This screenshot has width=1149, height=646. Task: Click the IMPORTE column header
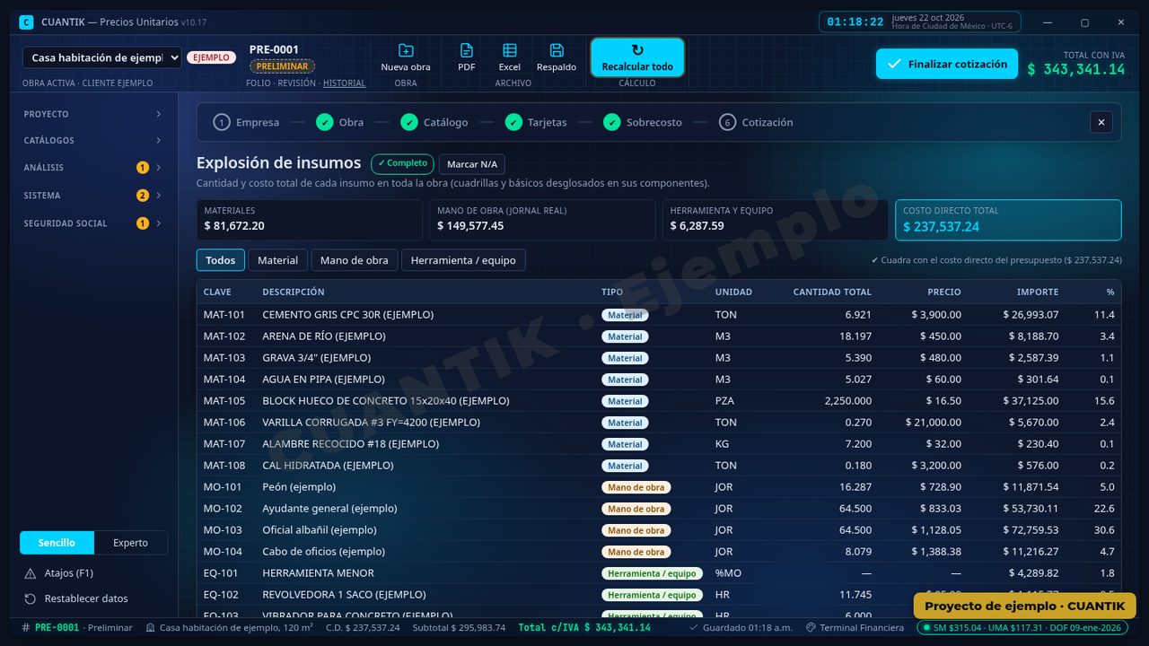(x=1038, y=292)
